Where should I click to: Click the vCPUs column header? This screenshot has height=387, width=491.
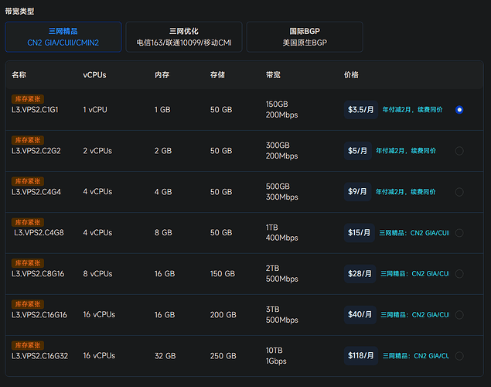pyautogui.click(x=94, y=75)
